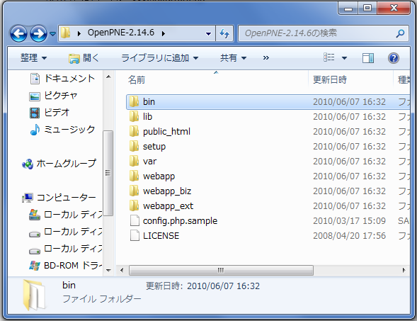Click the large bin folder thumbnail in details pane
Viewport: 417px width, 321px height.
click(34, 295)
